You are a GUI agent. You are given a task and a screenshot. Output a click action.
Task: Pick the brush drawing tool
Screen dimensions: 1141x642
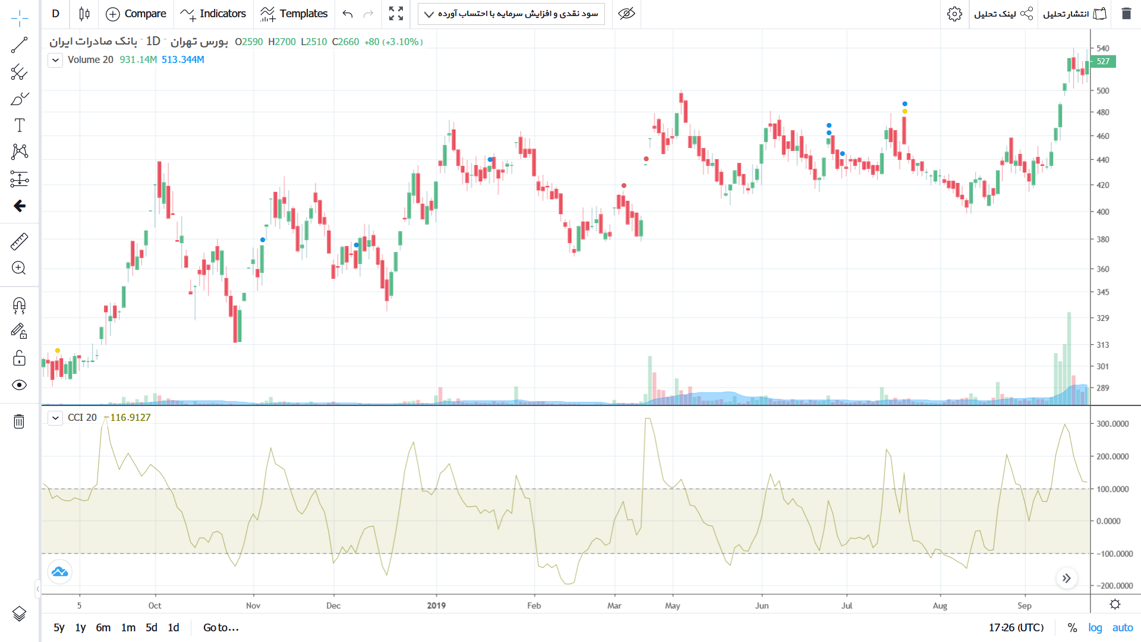(x=20, y=99)
